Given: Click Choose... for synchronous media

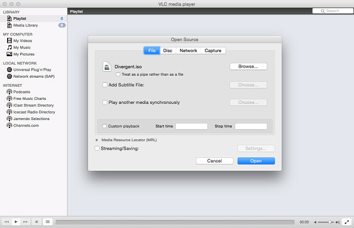Looking at the screenshot, I should [248, 102].
